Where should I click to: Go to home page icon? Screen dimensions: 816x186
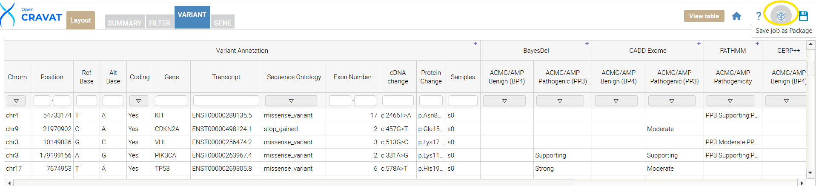736,16
